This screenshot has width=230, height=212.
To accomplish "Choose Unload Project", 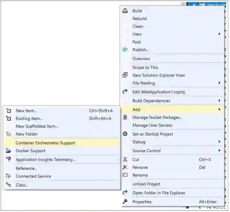I will 146,184.
